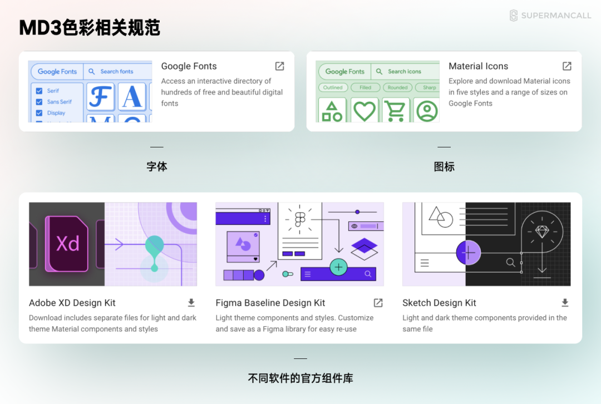601x404 pixels.
Task: Click the Figma kit description text
Action: tap(294, 323)
